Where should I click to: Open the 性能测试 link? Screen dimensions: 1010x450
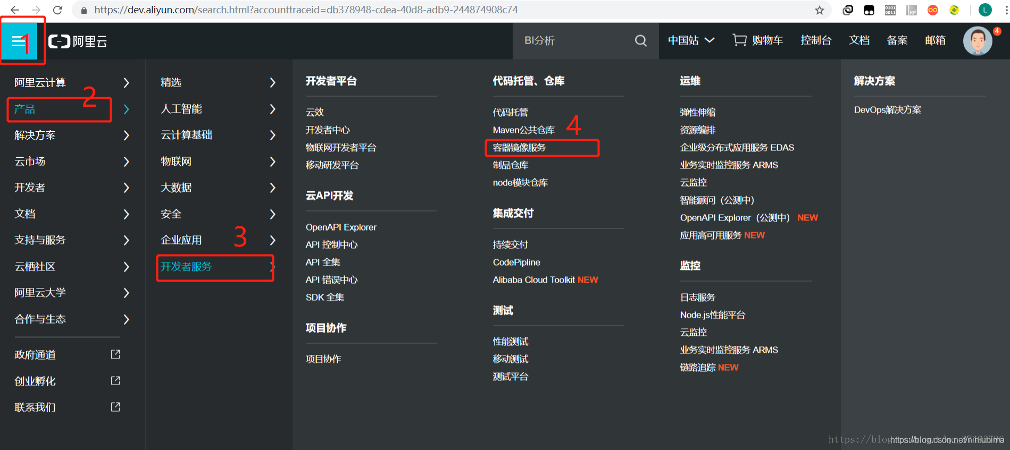510,342
